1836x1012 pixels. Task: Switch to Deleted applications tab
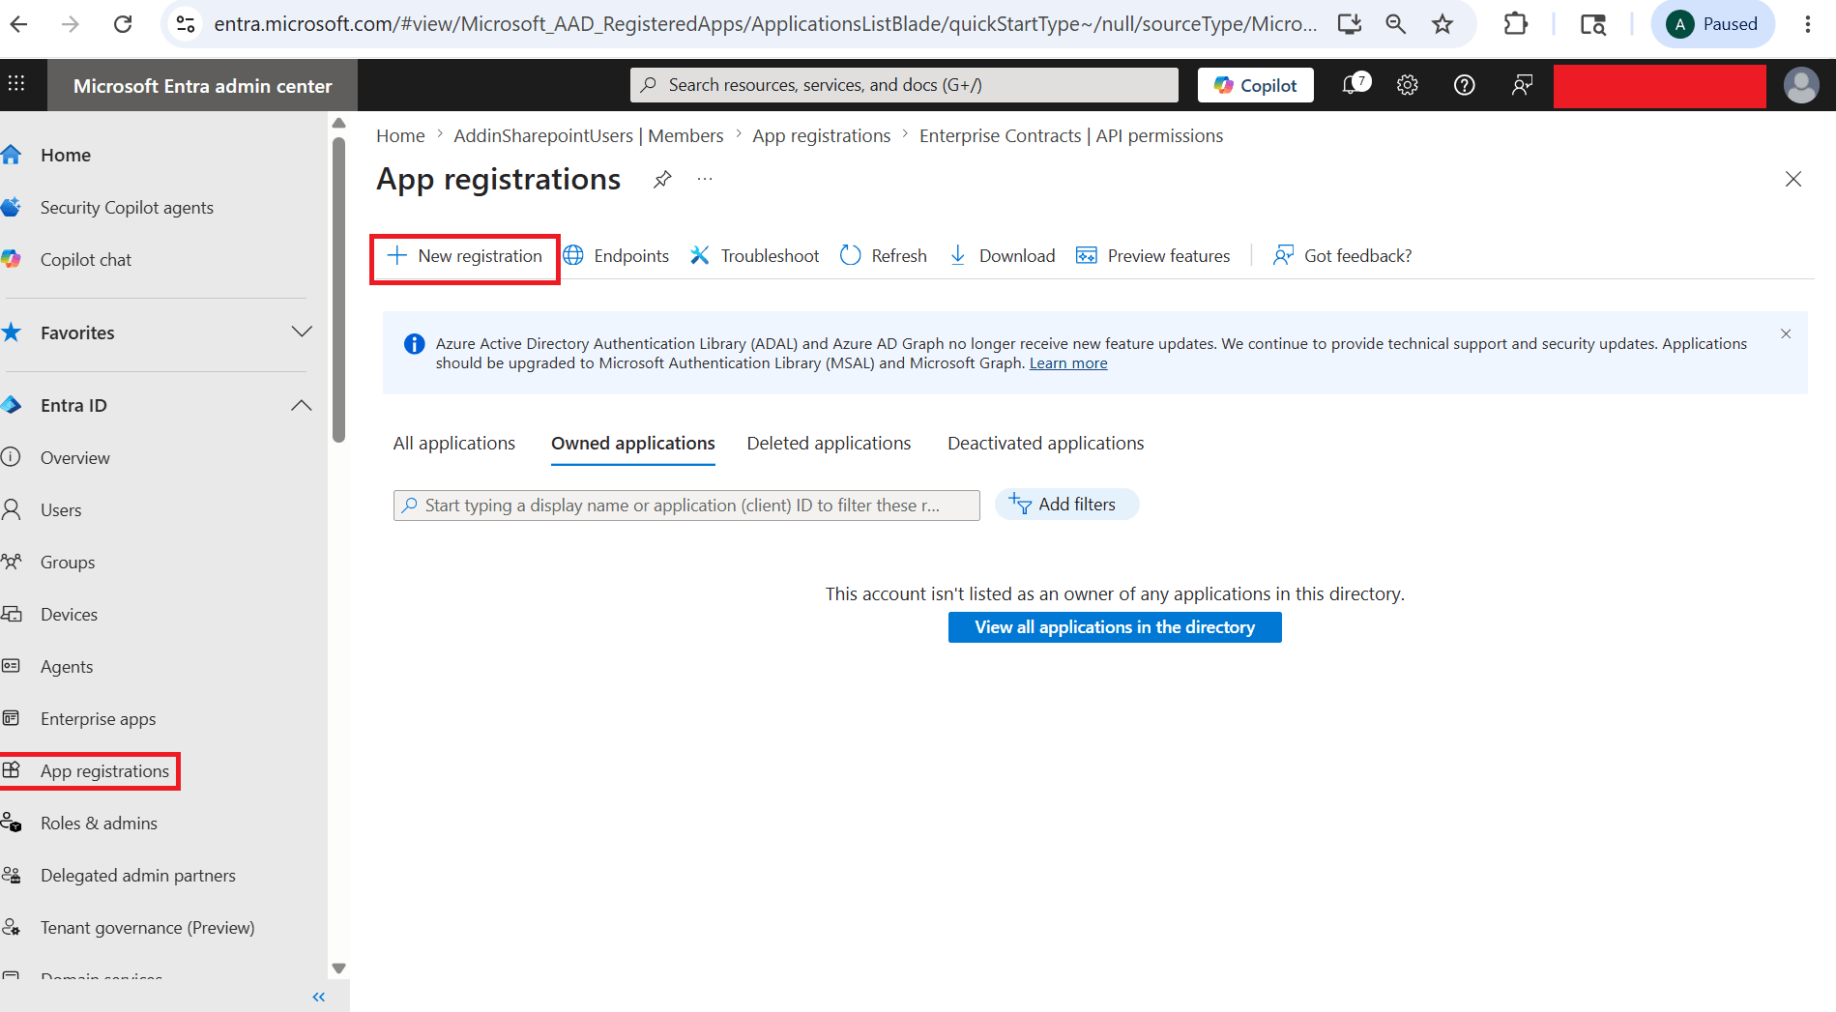829,444
